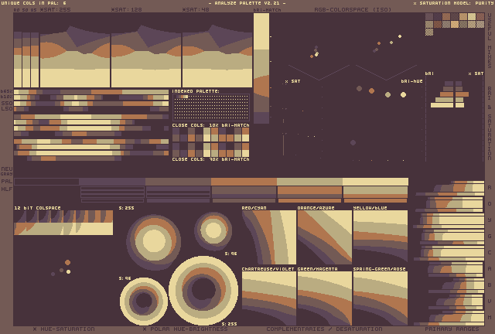Click the large bottom S:255 polar ring

(203, 291)
